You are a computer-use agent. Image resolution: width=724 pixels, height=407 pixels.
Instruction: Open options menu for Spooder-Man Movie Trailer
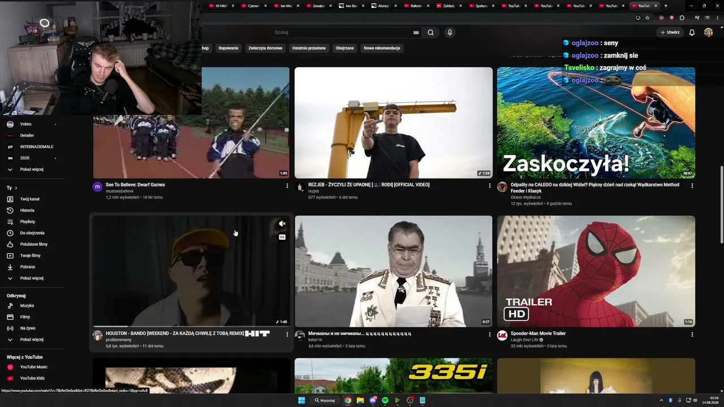692,335
